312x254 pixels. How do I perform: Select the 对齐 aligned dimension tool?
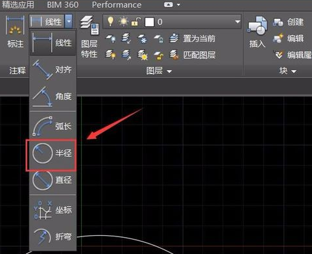point(52,70)
